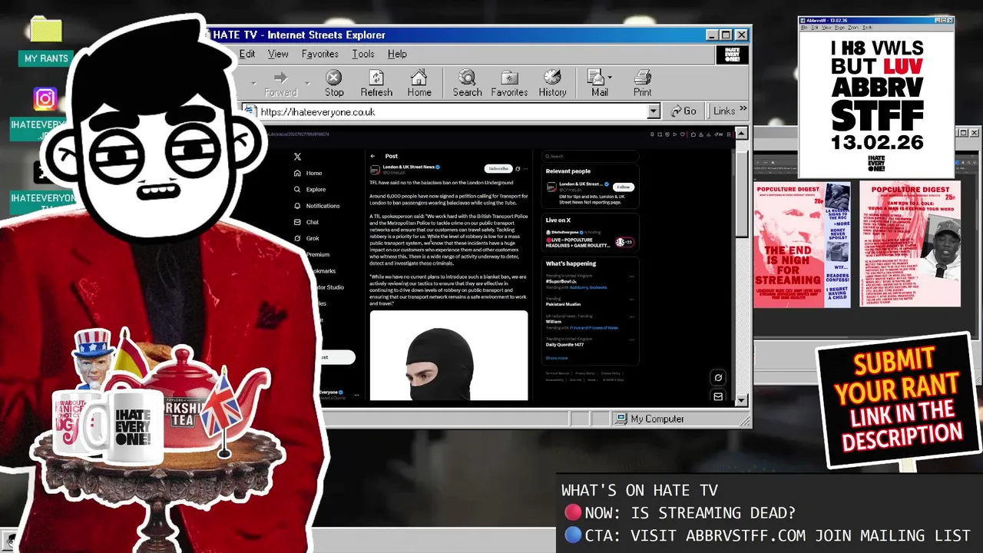983x553 pixels.
Task: Open the File menu in Abbrvstff window
Action: [x=804, y=28]
